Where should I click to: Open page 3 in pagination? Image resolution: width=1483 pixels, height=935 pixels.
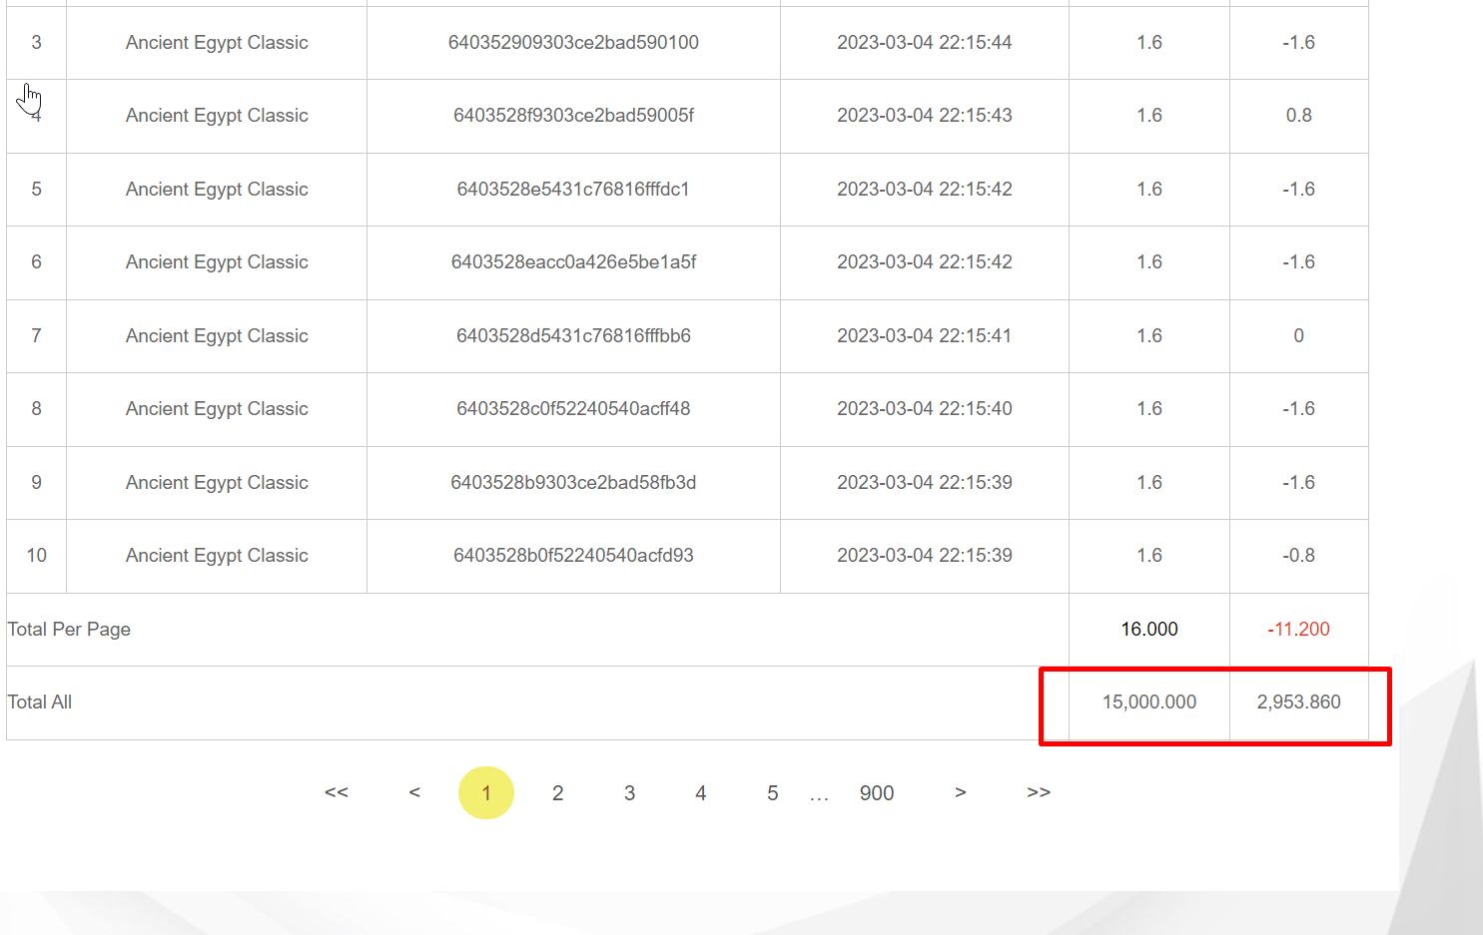coord(629,793)
